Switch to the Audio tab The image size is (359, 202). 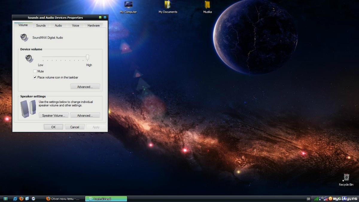pos(58,25)
